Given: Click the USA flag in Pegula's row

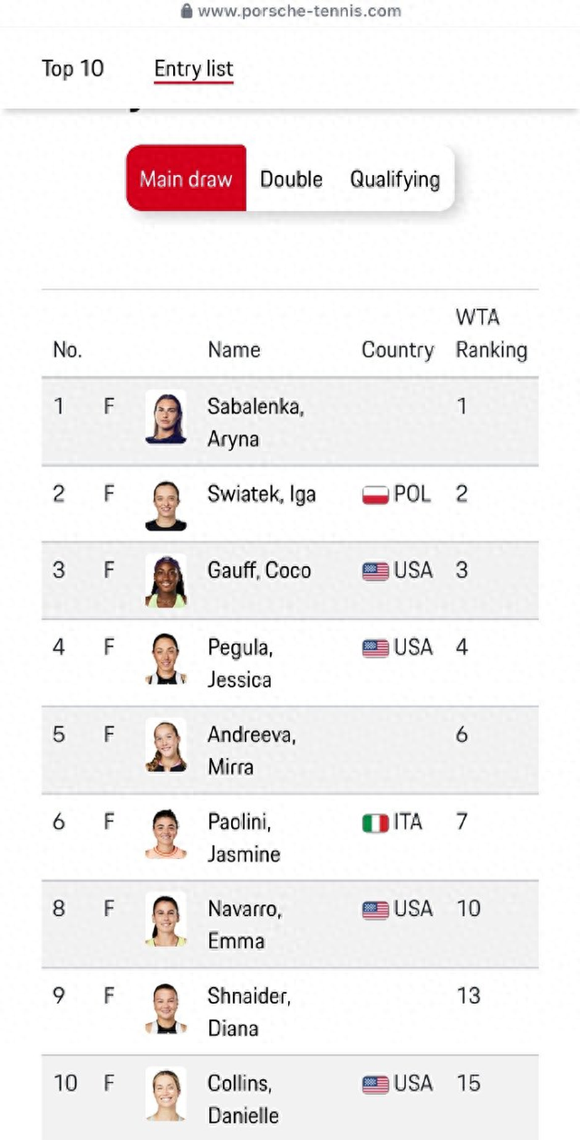Looking at the screenshot, I should (x=375, y=648).
